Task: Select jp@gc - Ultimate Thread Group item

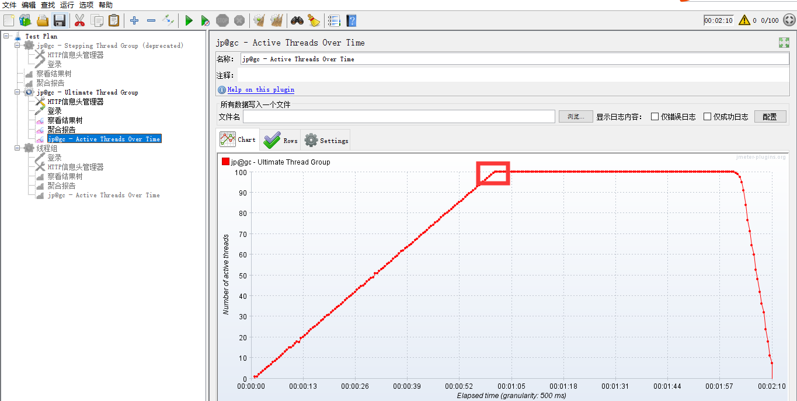Action: click(87, 92)
